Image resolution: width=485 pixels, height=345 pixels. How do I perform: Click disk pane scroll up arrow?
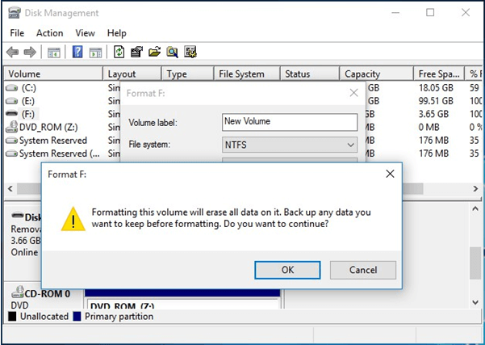point(475,209)
